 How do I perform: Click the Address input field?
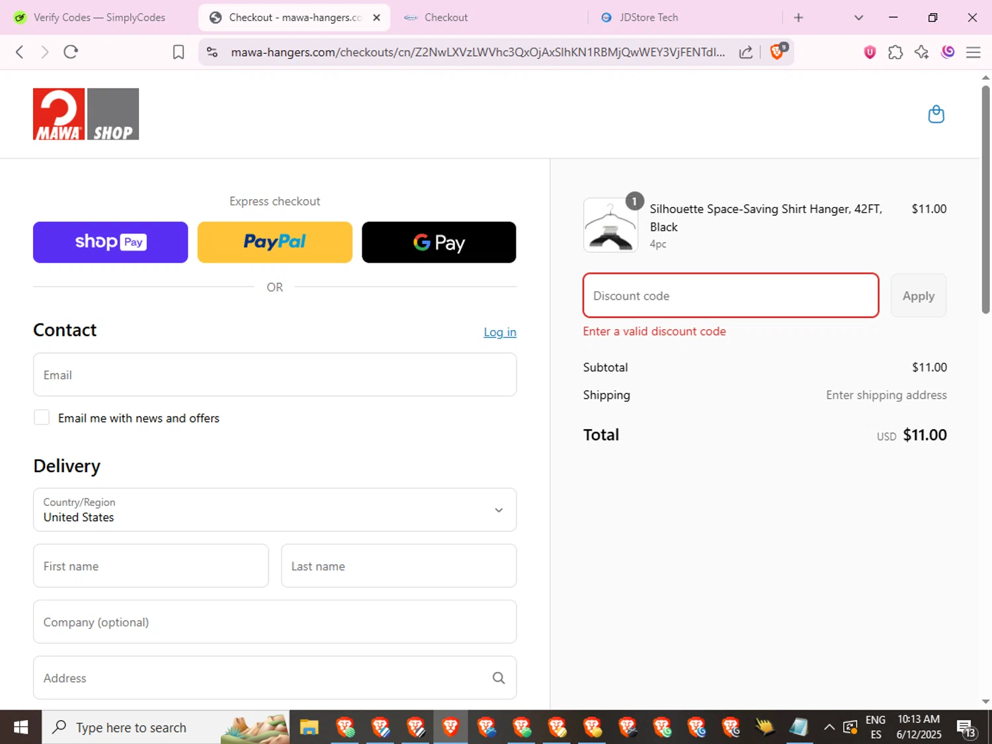pos(274,678)
